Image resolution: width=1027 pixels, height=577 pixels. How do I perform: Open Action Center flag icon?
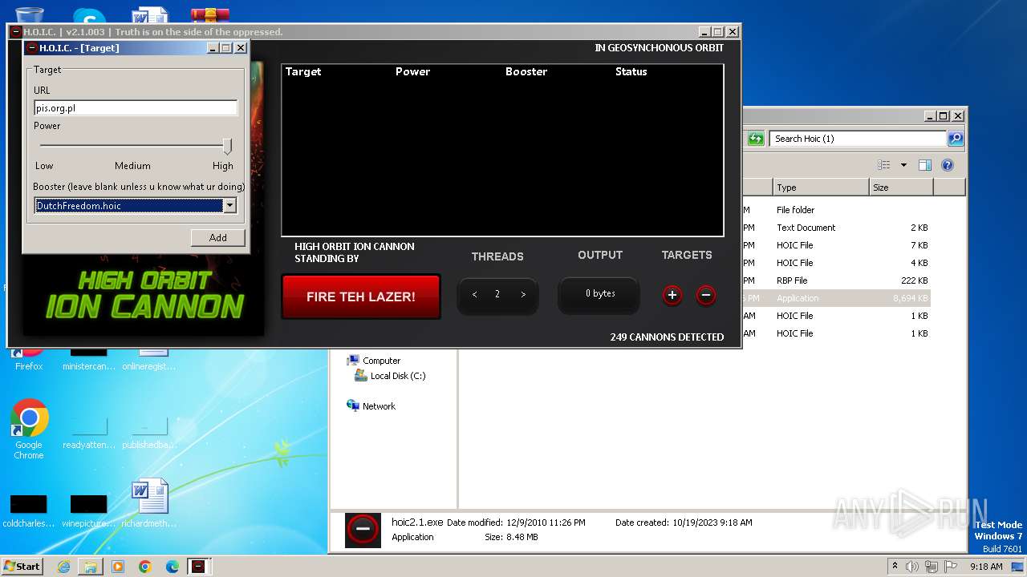pyautogui.click(x=952, y=567)
